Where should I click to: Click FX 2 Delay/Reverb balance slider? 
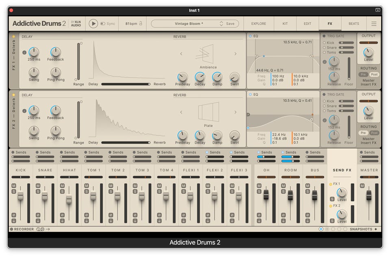pyautogui.click(x=126, y=143)
